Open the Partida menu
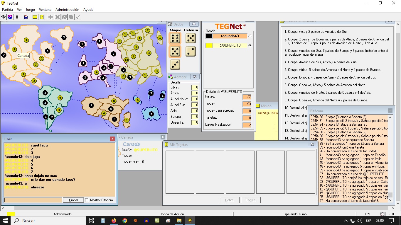The image size is (401, 225). [7, 10]
